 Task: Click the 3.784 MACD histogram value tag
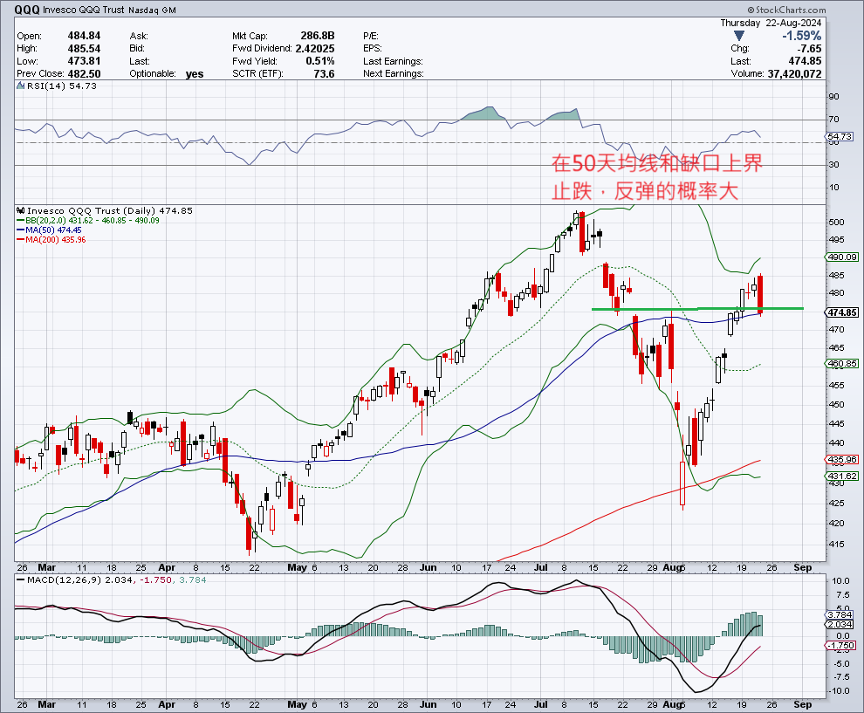pyautogui.click(x=839, y=614)
